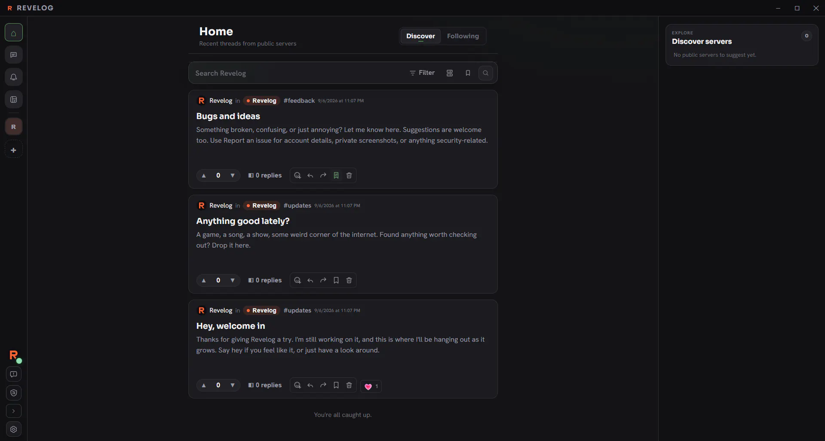The width and height of the screenshot is (825, 441).
Task: Open the feedback chat icon in sidebar
Action: coord(14,374)
